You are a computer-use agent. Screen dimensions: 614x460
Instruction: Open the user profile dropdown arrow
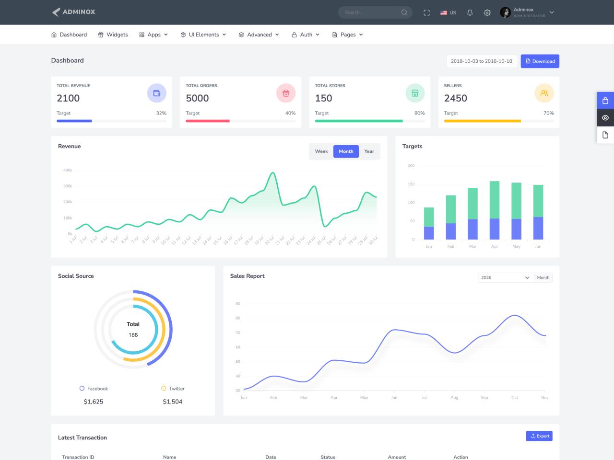(x=552, y=12)
